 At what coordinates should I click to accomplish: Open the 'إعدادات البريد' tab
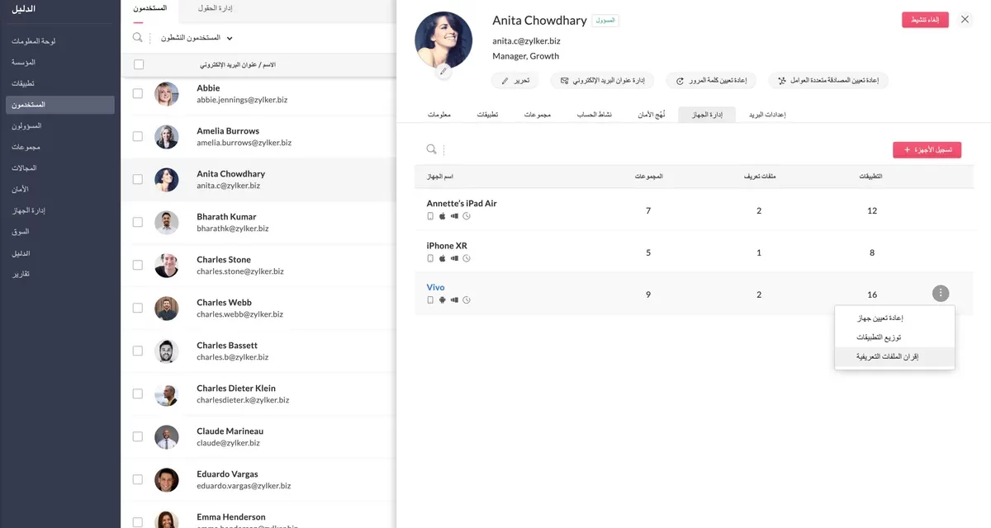click(x=766, y=115)
